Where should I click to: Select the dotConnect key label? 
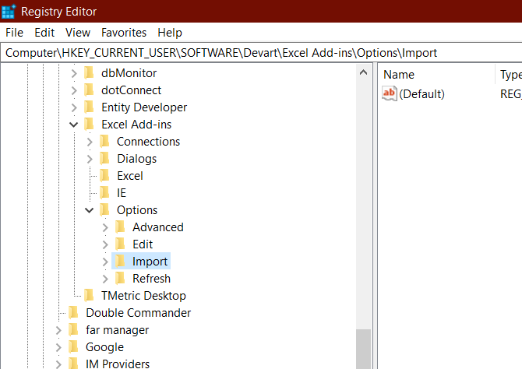click(131, 90)
